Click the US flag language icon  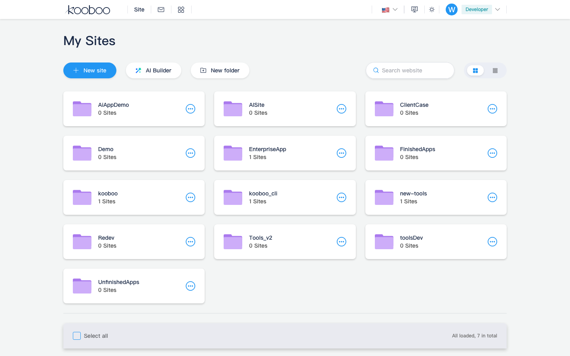click(x=386, y=10)
